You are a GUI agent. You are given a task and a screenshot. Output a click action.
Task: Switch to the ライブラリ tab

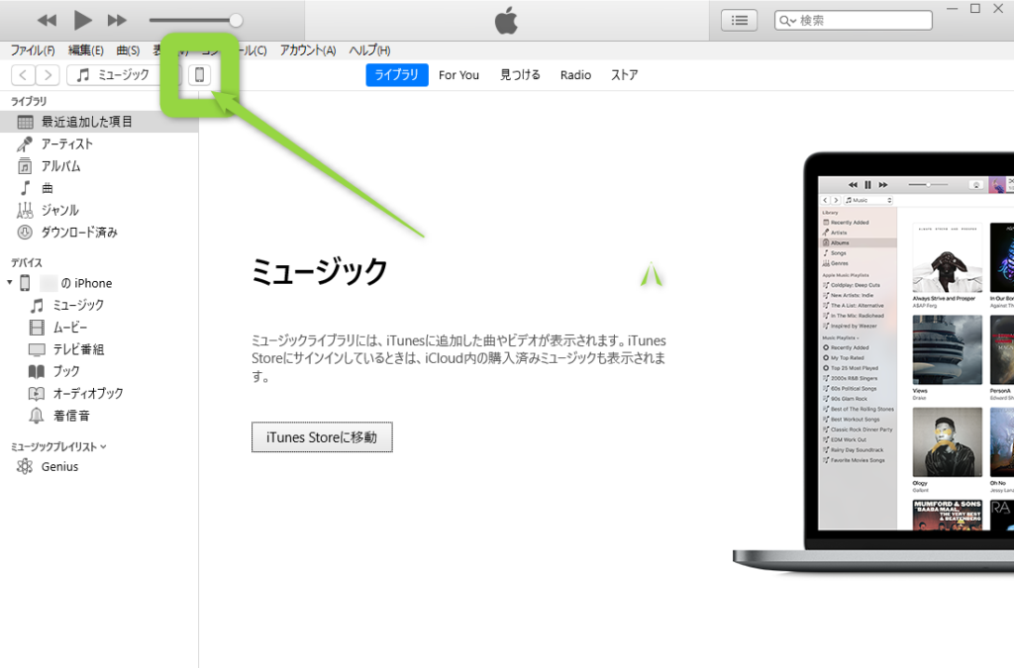[397, 75]
